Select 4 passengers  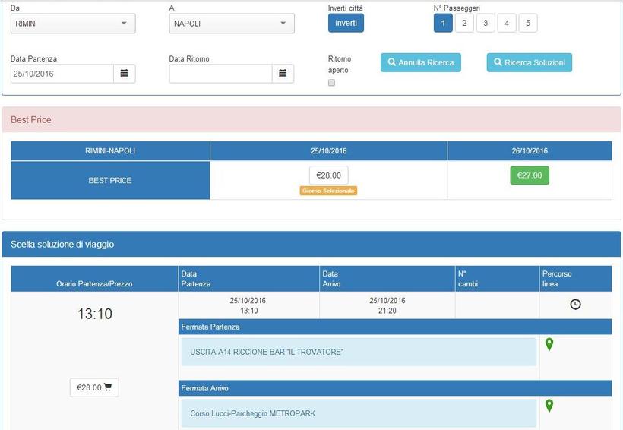point(507,24)
